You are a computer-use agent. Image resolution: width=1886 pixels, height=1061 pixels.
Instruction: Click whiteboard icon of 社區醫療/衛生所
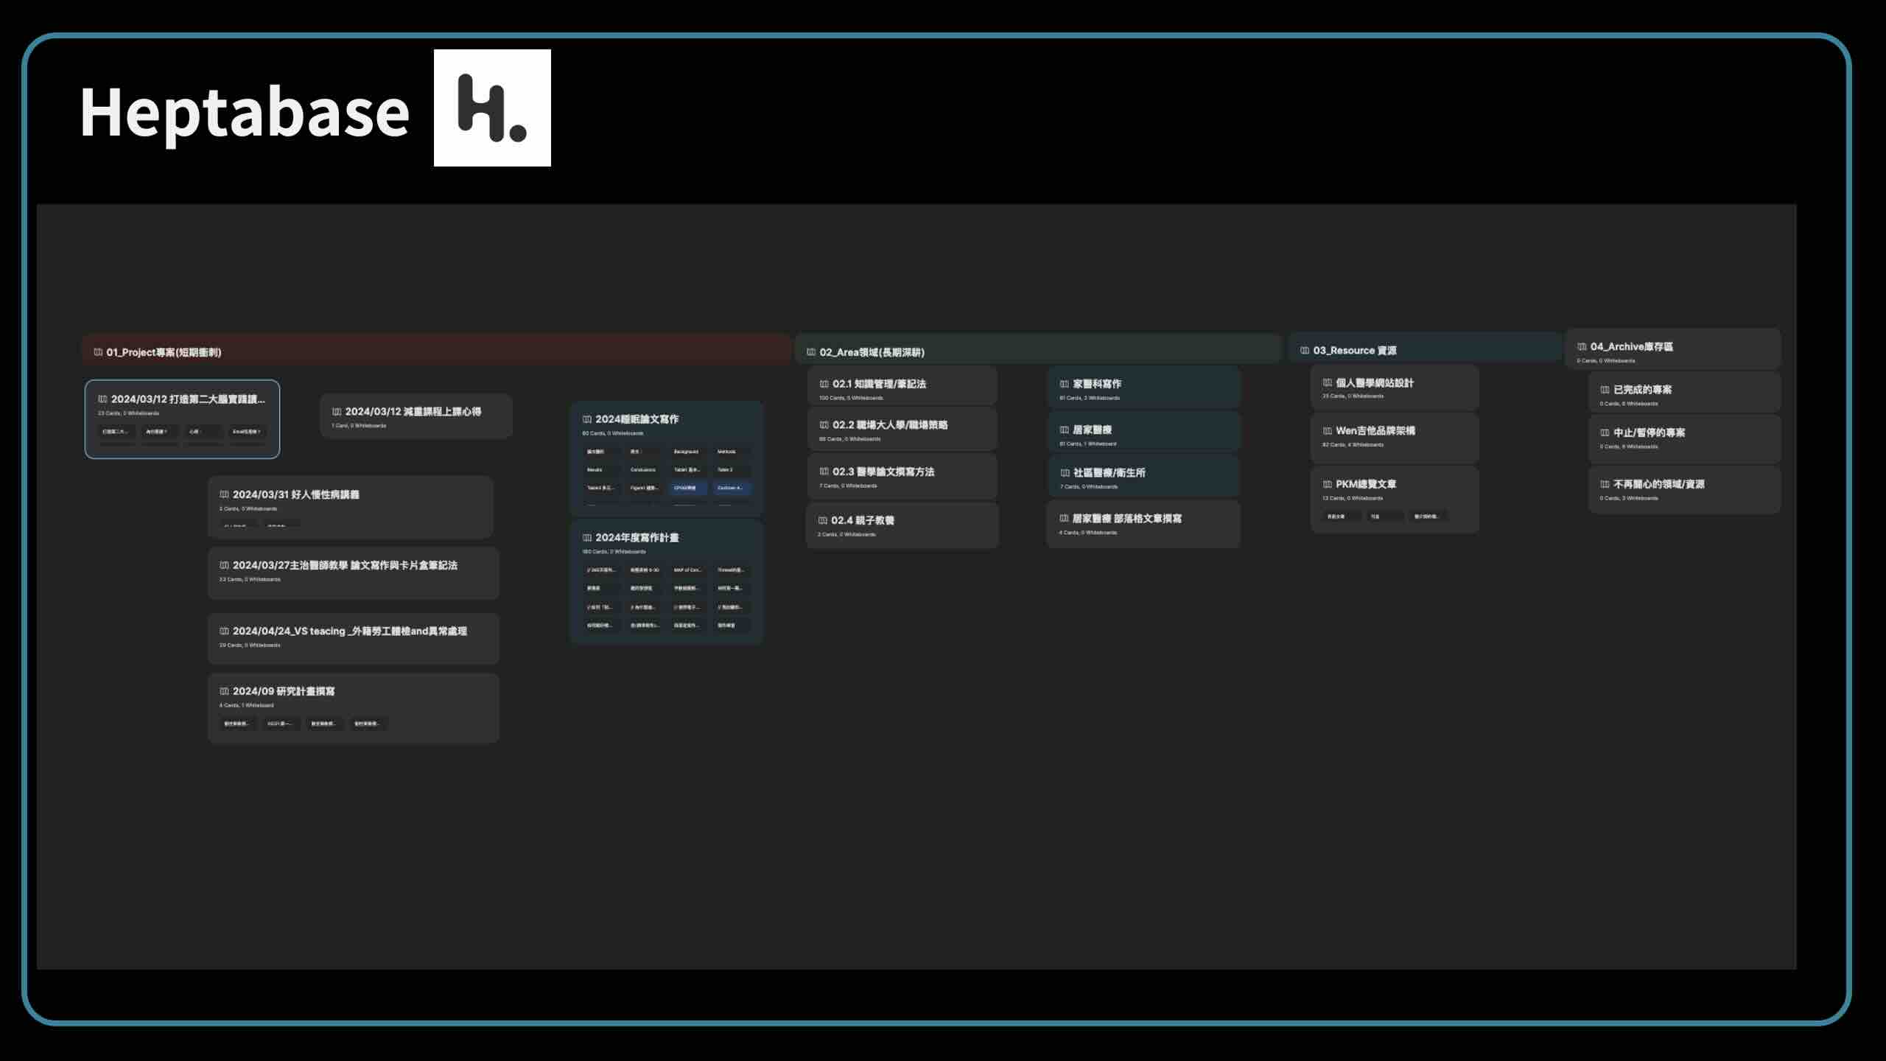coord(1065,473)
